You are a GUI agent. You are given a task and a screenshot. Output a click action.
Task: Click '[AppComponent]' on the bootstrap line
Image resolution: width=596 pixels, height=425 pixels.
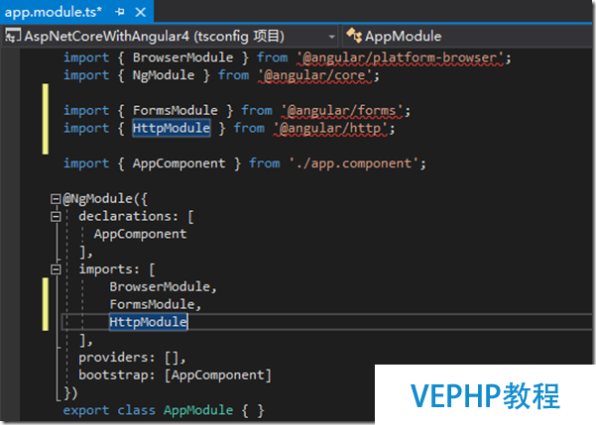click(x=218, y=375)
